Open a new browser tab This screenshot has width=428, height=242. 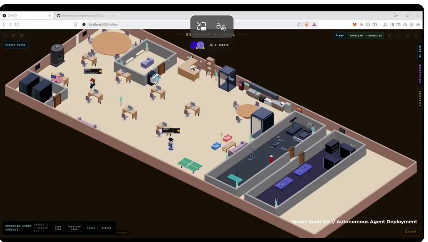point(112,15)
